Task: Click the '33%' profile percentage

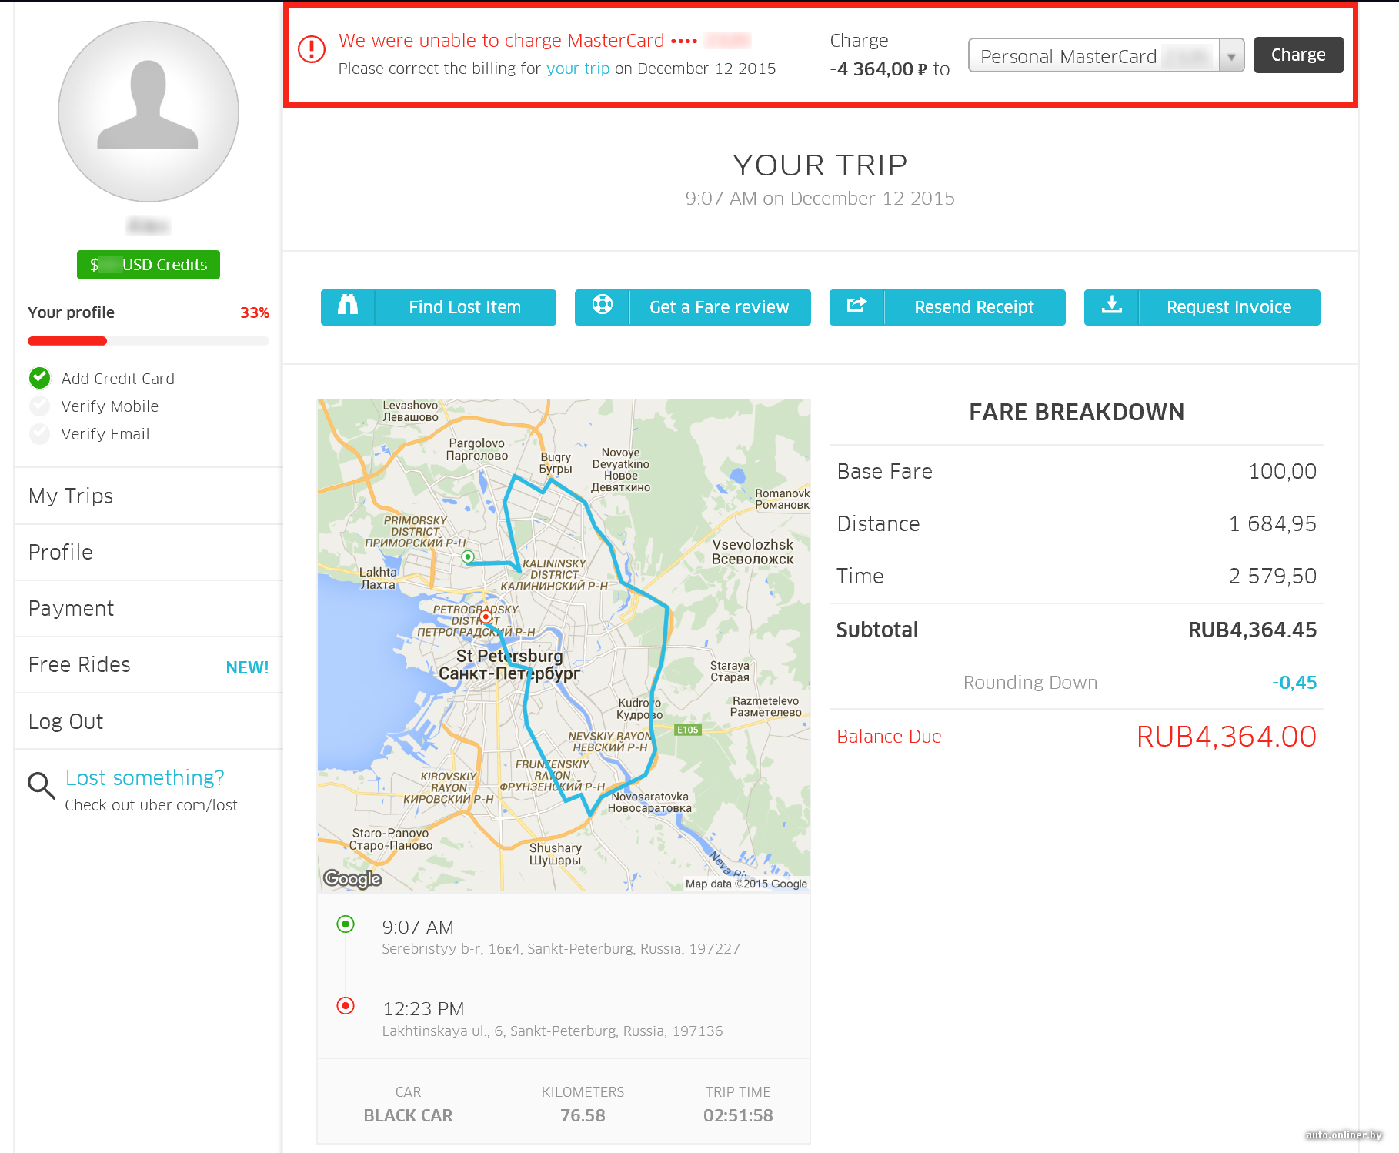Action: [x=254, y=312]
